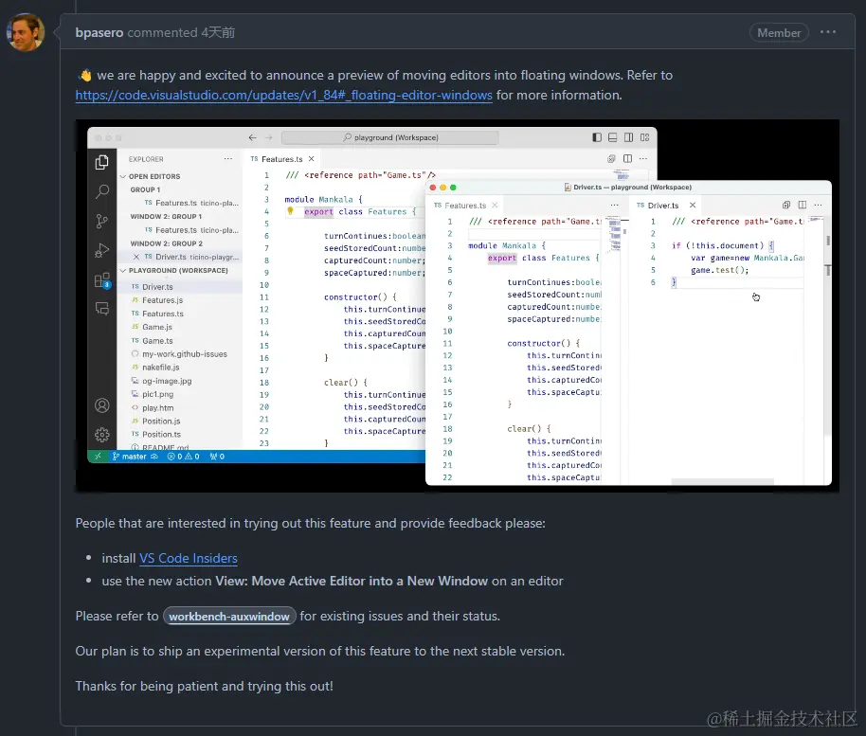Select Features.ts tab in main editor
Viewport: 866px width, 736px height.
tap(281, 158)
